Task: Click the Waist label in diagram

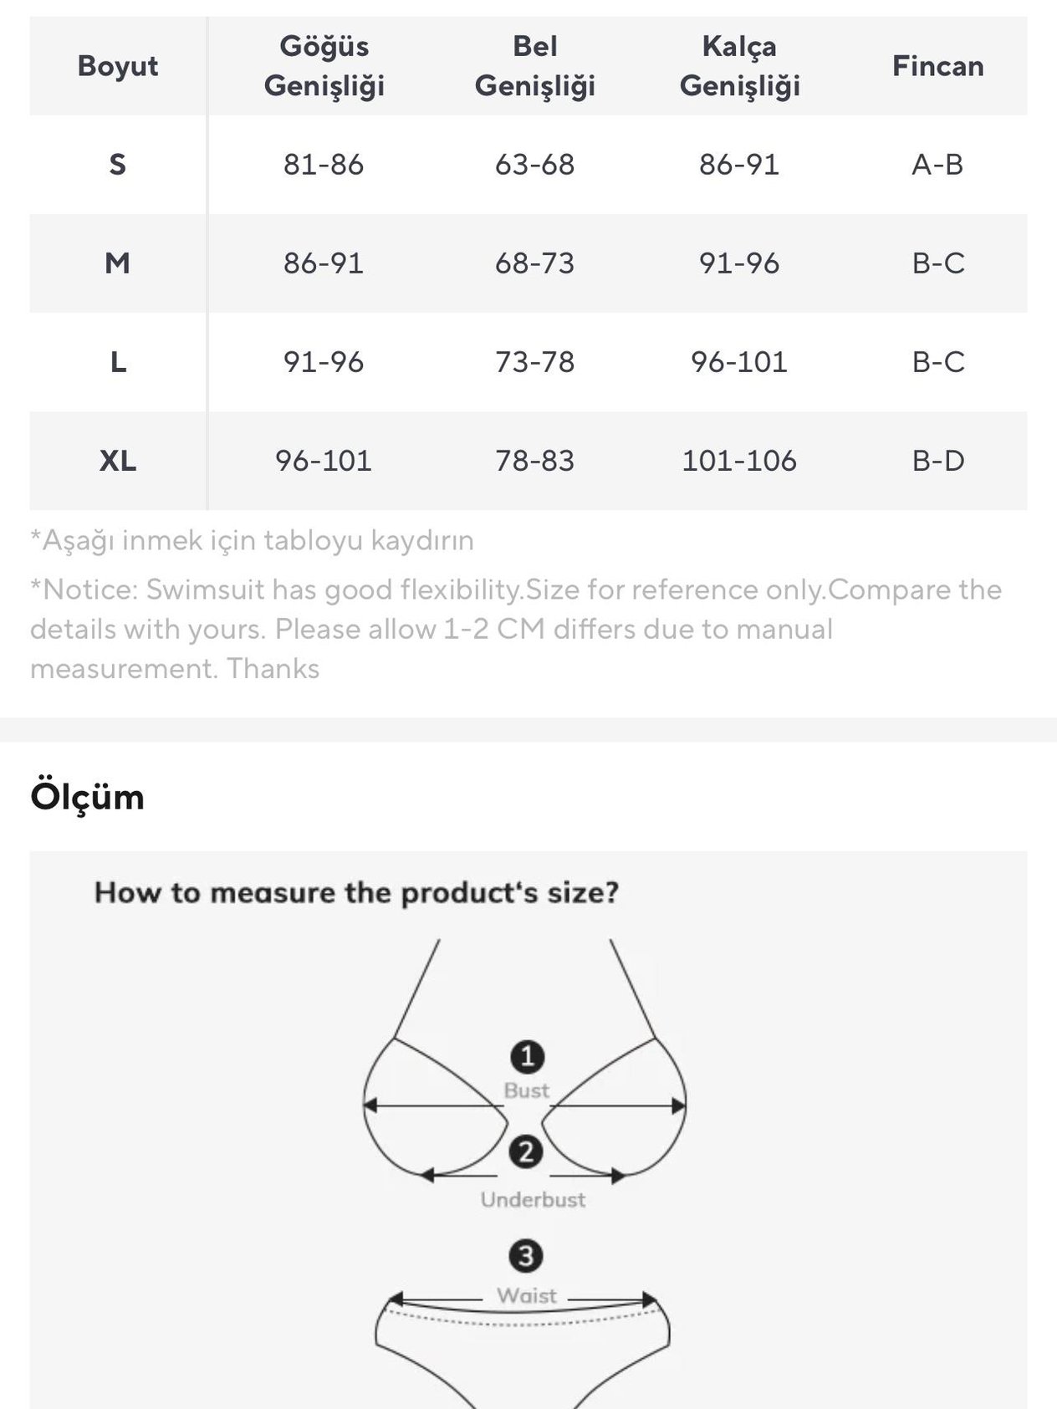Action: (x=527, y=1295)
